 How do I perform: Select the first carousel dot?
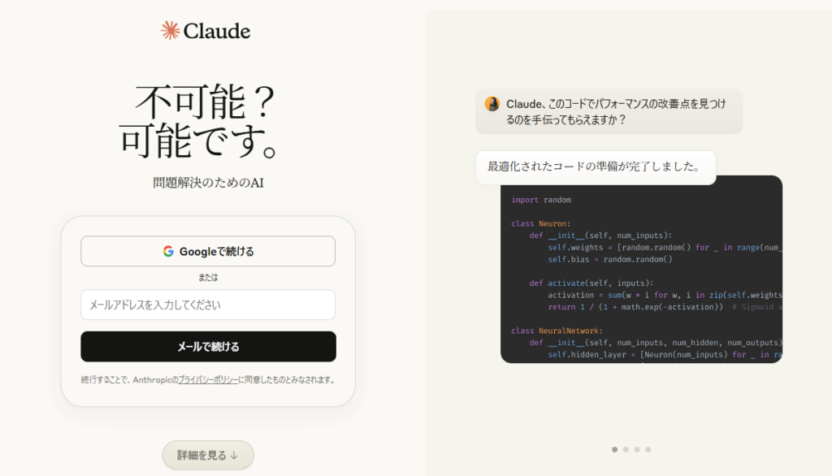pyautogui.click(x=614, y=449)
